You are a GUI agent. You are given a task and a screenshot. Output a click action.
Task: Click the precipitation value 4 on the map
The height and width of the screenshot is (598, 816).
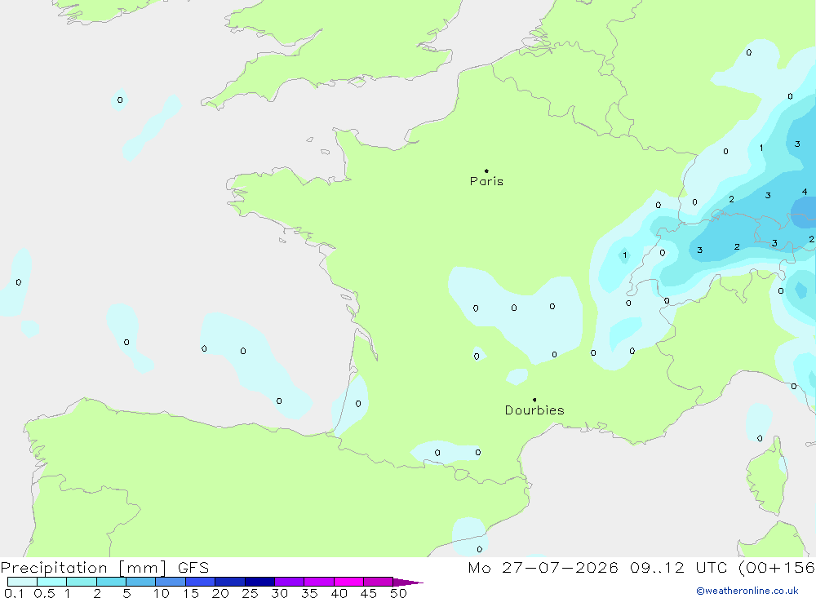tap(805, 192)
